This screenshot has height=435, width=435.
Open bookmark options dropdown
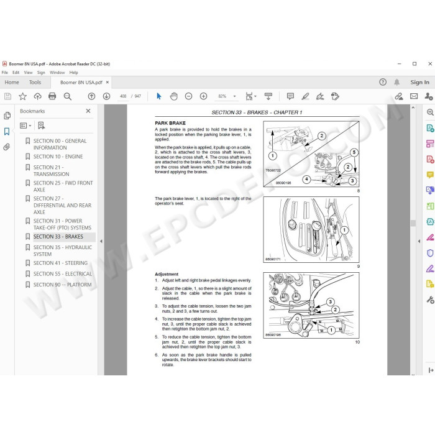coord(25,126)
